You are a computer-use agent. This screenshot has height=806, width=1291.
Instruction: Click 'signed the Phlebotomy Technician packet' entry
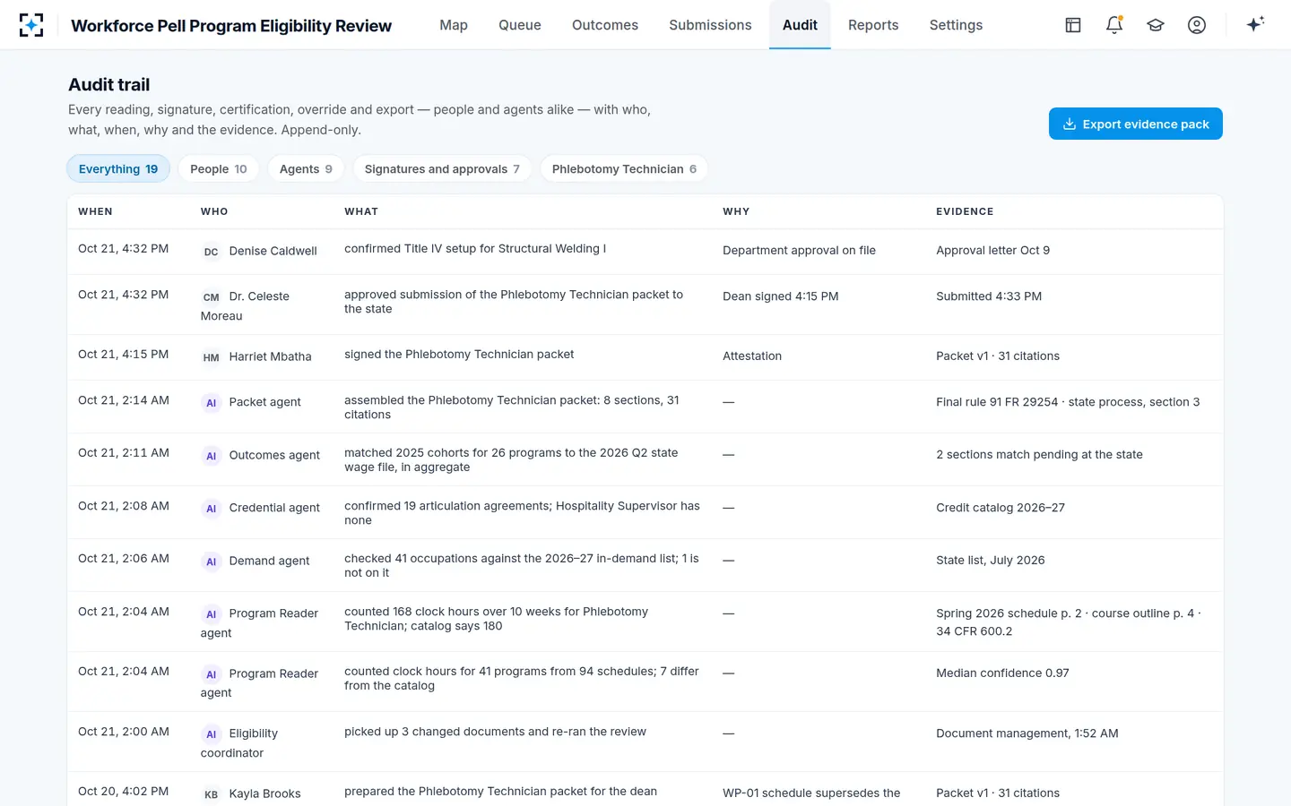tap(459, 355)
